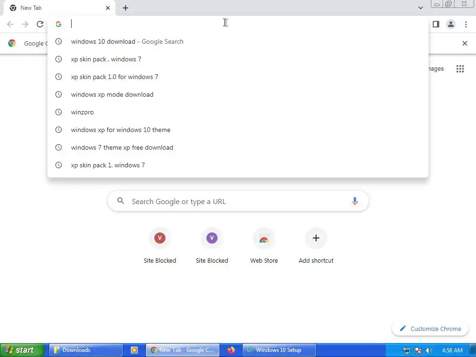Switch to New Tab - Google Chrome taskbar button
Screen dimensions: 476x357
(182, 350)
